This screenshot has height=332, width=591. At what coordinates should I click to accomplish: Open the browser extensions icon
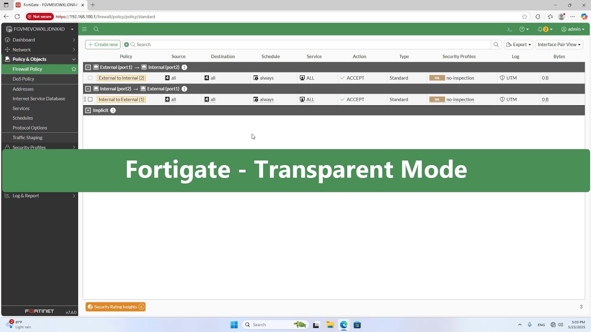pos(538,17)
